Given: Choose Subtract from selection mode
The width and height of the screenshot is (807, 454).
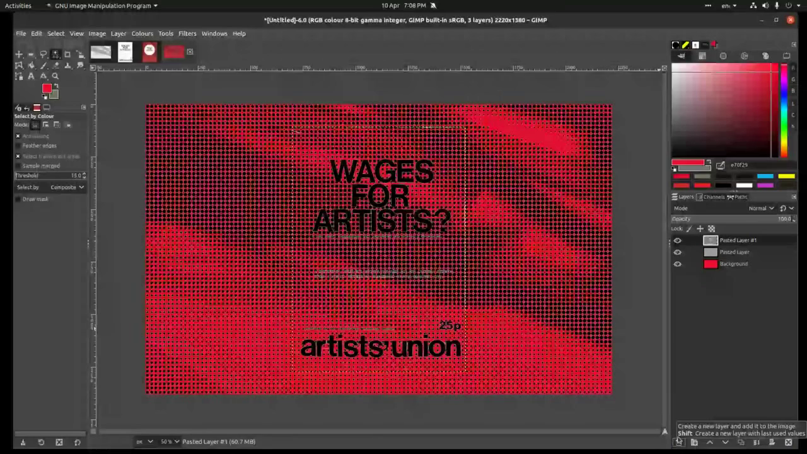Looking at the screenshot, I should pos(56,125).
